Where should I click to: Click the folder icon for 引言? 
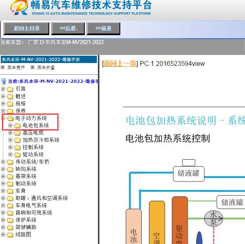tap(10, 89)
